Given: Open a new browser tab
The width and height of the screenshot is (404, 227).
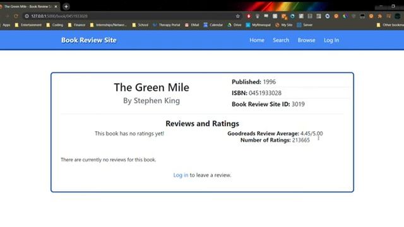Looking at the screenshot, I should click(66, 6).
